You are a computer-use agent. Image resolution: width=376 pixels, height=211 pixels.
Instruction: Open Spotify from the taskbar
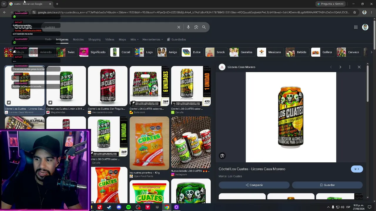[128, 207]
